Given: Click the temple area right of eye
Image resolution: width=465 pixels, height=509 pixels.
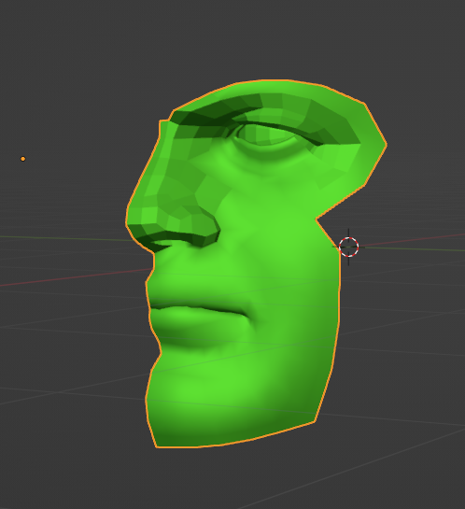Looking at the screenshot, I should (x=350, y=163).
